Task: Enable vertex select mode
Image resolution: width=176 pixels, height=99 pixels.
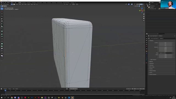Action: click(x=12, y=4)
